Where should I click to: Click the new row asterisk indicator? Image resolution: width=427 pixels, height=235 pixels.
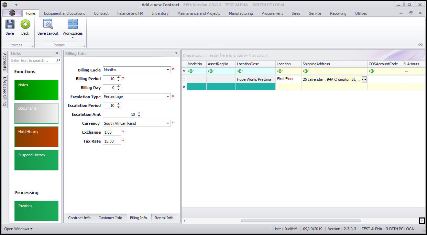[184, 87]
